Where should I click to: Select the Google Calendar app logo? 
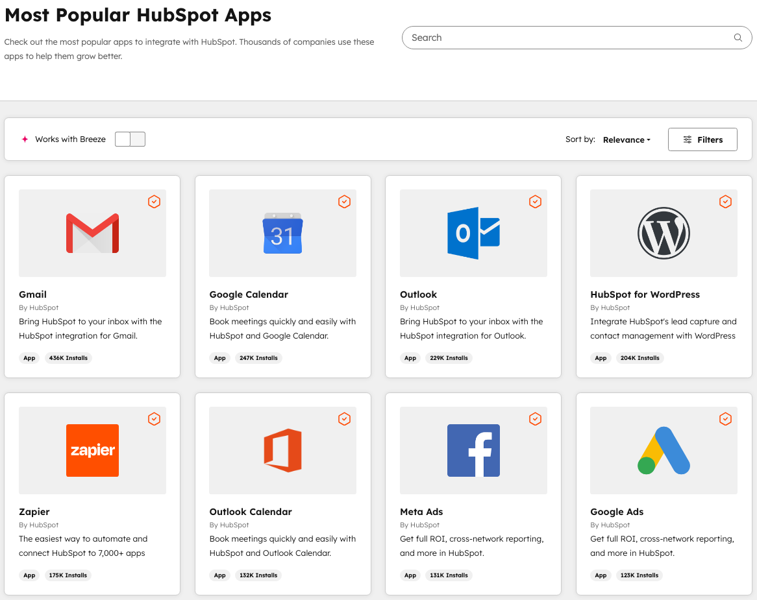[x=282, y=233]
